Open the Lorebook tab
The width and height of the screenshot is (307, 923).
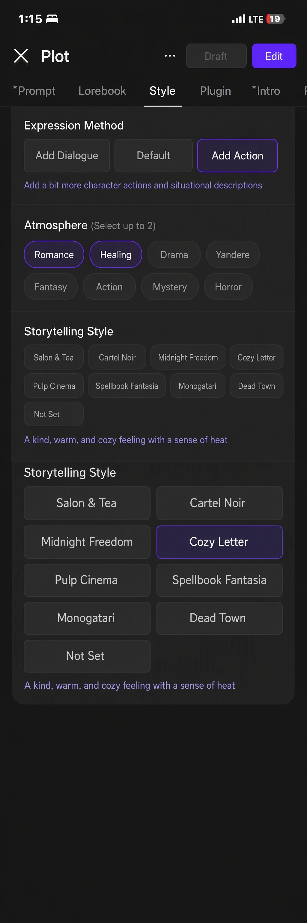pyautogui.click(x=102, y=91)
